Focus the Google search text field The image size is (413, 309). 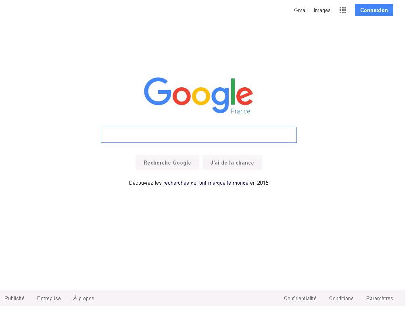[198, 135]
